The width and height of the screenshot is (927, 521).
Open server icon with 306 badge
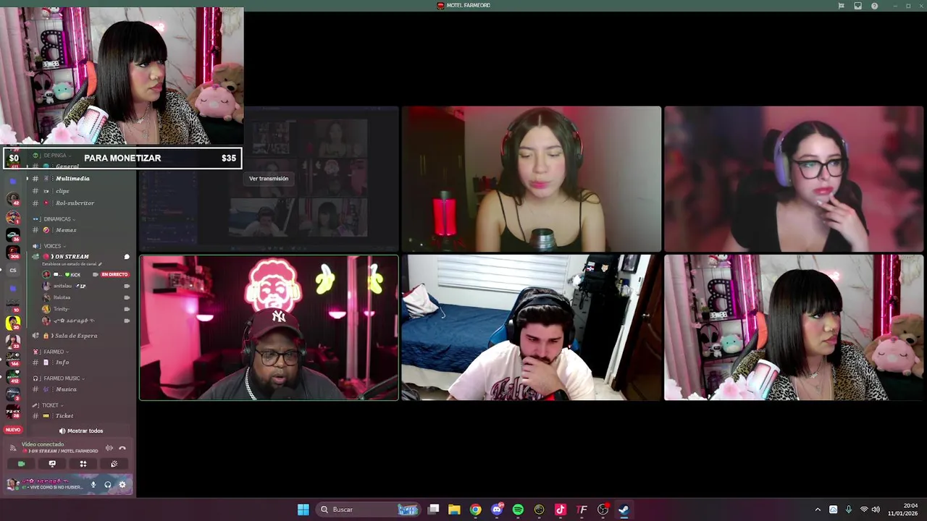pos(13,252)
